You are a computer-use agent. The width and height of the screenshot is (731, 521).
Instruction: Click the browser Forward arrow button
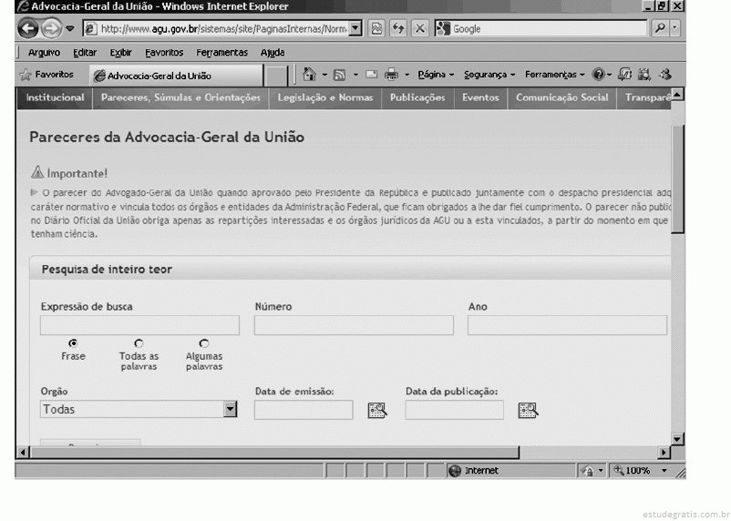click(51, 29)
